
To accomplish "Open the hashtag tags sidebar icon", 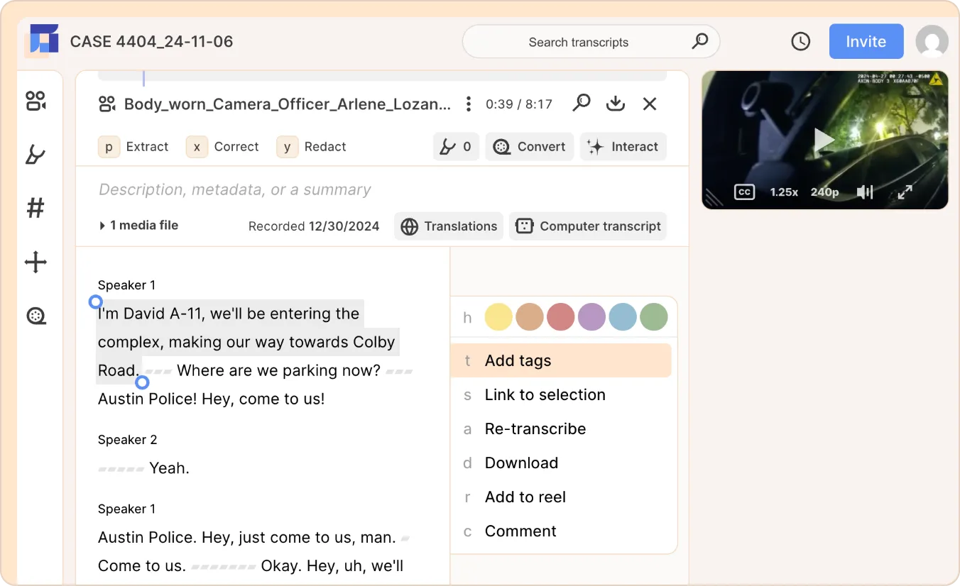I will point(36,209).
